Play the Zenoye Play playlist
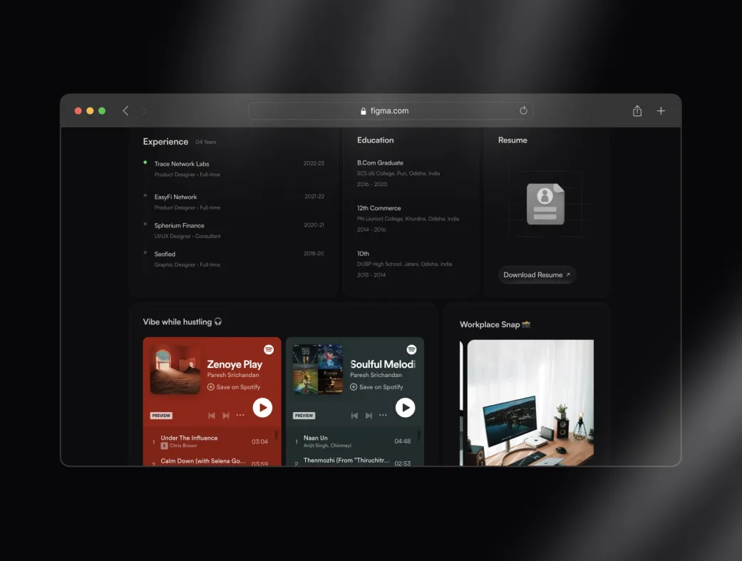 coord(262,408)
